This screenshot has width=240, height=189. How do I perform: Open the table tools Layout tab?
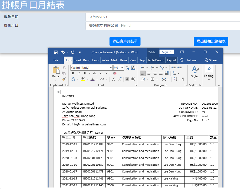(x=171, y=60)
